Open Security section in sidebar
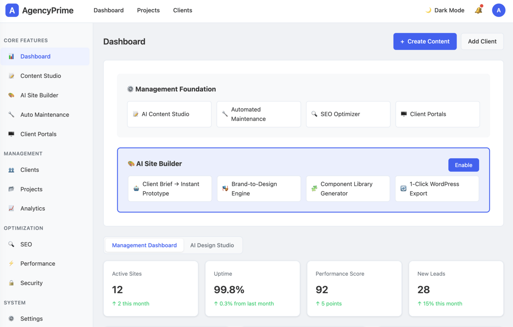 point(31,283)
